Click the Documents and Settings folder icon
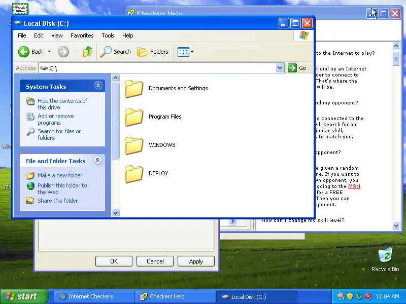The height and width of the screenshot is (304, 406). click(x=134, y=89)
